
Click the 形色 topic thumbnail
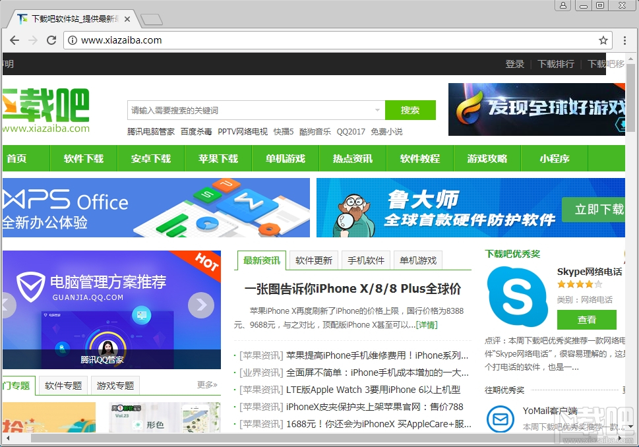coord(164,417)
